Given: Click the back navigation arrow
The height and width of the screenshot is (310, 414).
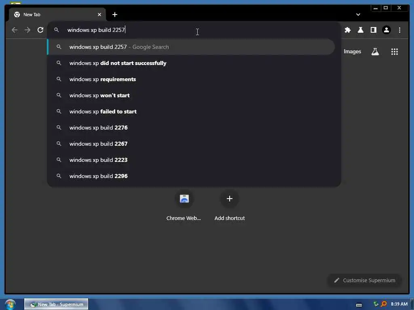Looking at the screenshot, I should (15, 30).
